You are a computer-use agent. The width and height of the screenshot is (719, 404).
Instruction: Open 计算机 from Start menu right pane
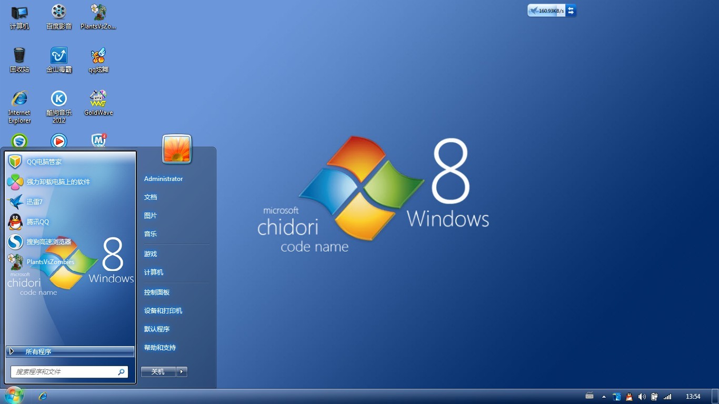pos(154,272)
